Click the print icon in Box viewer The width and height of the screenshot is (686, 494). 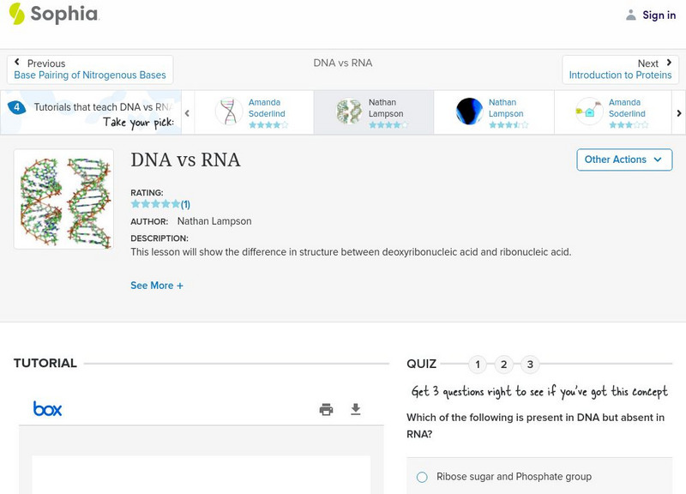(326, 409)
